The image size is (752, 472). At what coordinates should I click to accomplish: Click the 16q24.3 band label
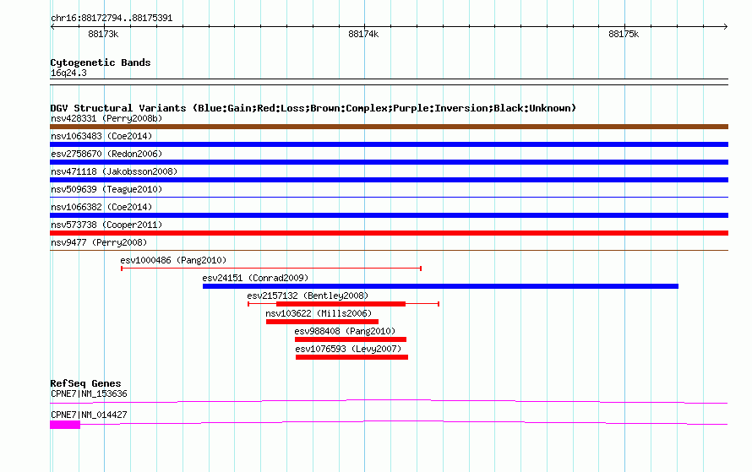pyautogui.click(x=68, y=73)
